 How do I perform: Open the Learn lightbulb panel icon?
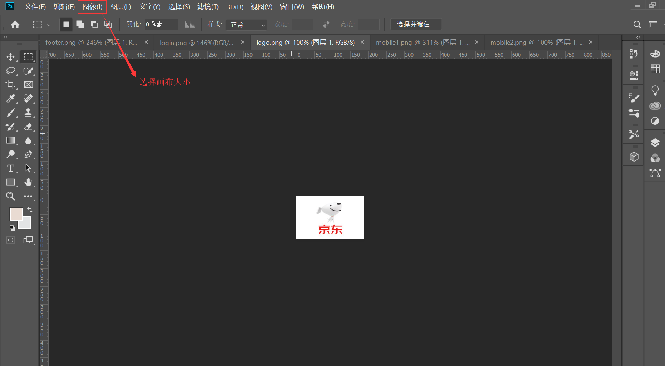655,90
